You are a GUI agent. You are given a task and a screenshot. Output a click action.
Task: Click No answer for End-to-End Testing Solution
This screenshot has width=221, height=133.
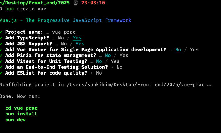(x=120, y=67)
